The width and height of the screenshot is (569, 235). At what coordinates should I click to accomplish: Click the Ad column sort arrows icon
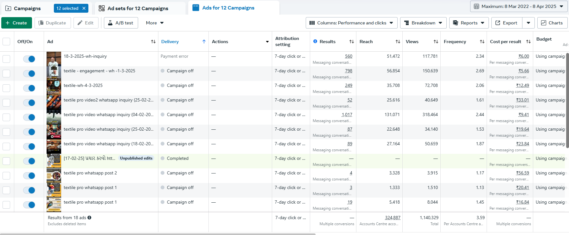(x=153, y=42)
